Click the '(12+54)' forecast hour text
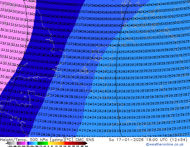 click(179, 140)
